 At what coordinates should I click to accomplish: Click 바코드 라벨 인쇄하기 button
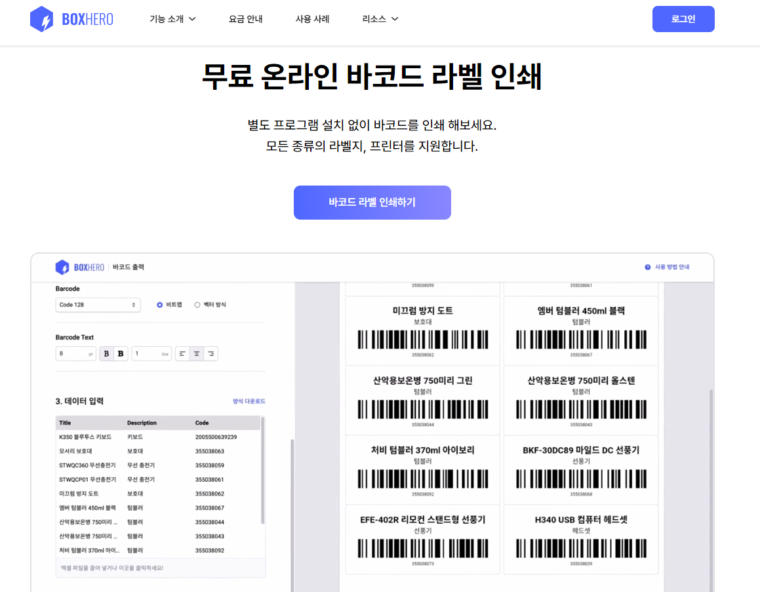click(372, 203)
